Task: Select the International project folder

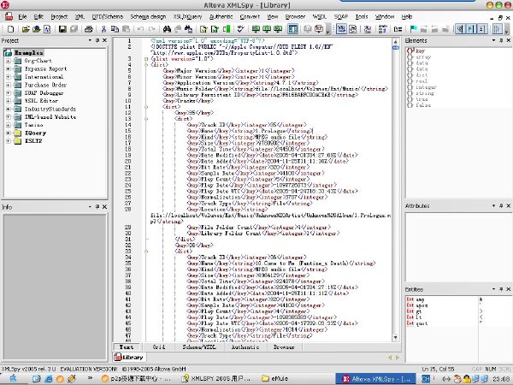Action: point(44,77)
